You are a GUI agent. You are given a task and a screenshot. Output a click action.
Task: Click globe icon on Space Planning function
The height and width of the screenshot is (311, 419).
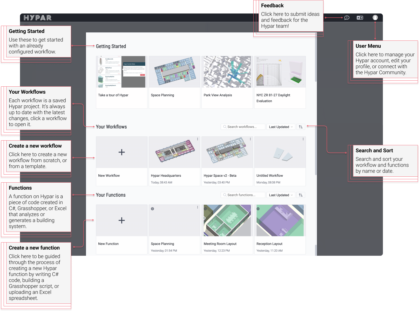pos(152,209)
